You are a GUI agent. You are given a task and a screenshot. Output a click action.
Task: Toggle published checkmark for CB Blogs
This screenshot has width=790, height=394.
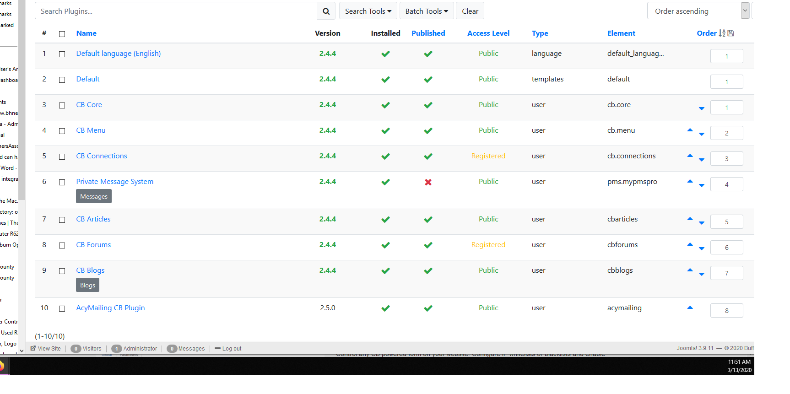pyautogui.click(x=428, y=271)
